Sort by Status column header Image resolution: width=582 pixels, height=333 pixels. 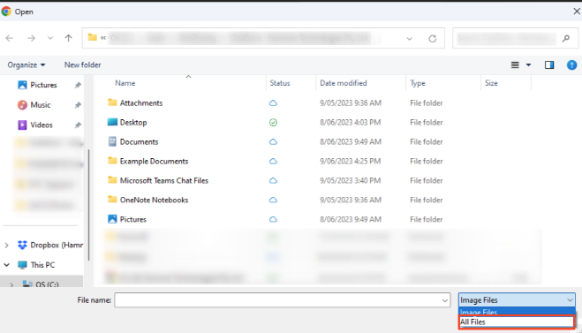(x=280, y=83)
